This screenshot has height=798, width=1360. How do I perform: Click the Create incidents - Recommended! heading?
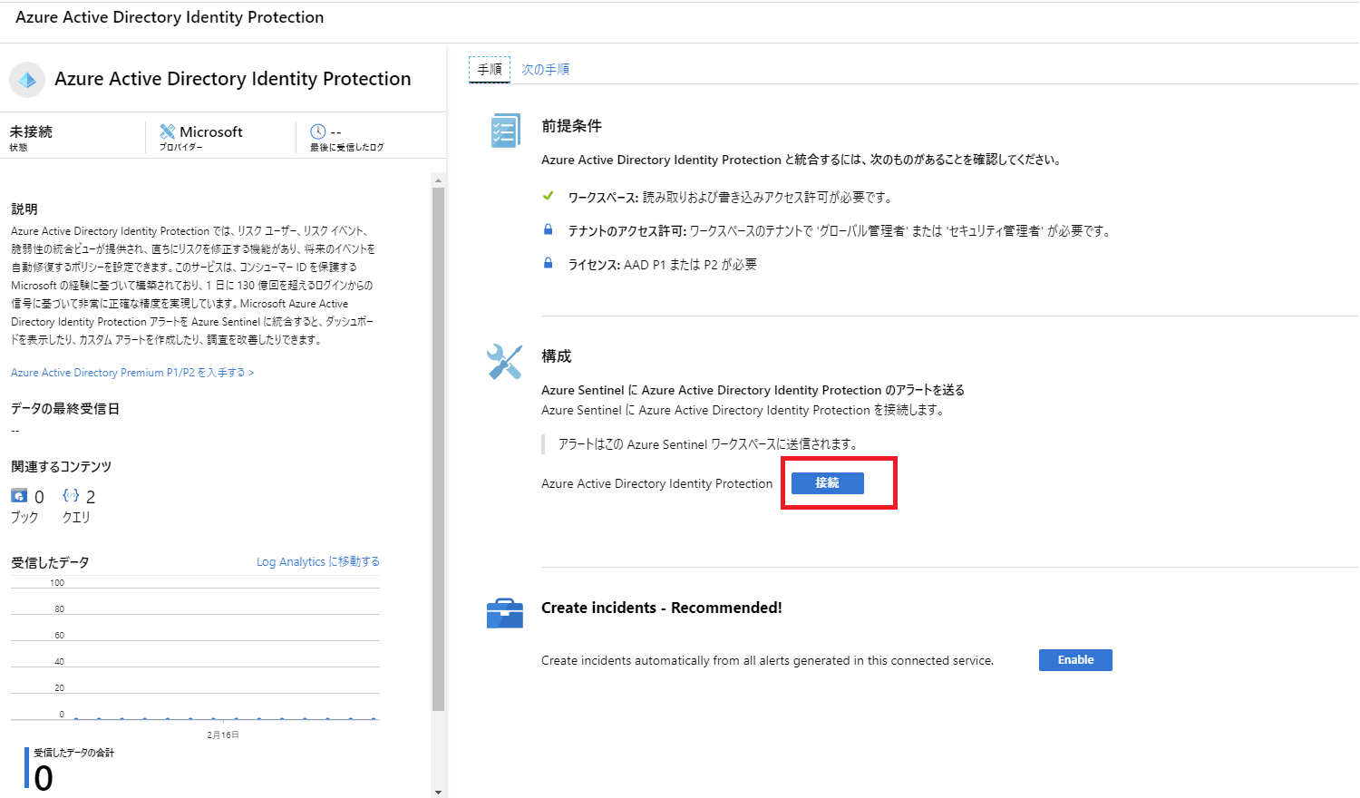point(662,608)
